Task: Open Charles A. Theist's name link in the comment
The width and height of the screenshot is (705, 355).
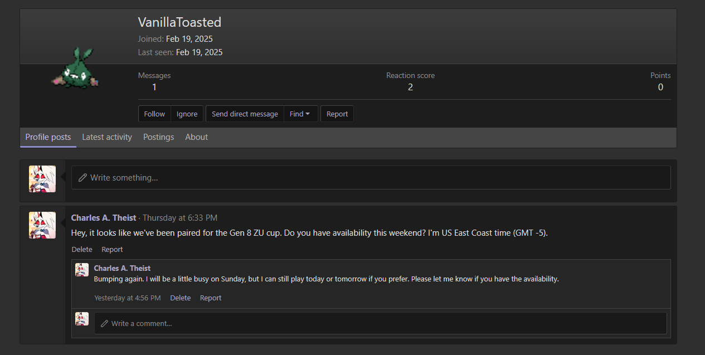Action: click(122, 269)
